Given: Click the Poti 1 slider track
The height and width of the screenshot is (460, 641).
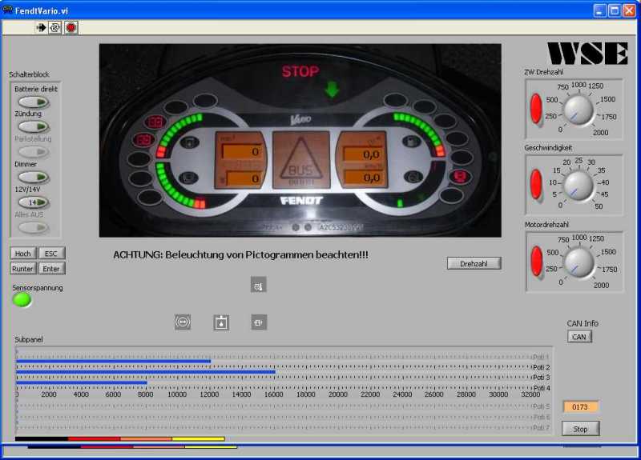Looking at the screenshot, I should point(274,351).
